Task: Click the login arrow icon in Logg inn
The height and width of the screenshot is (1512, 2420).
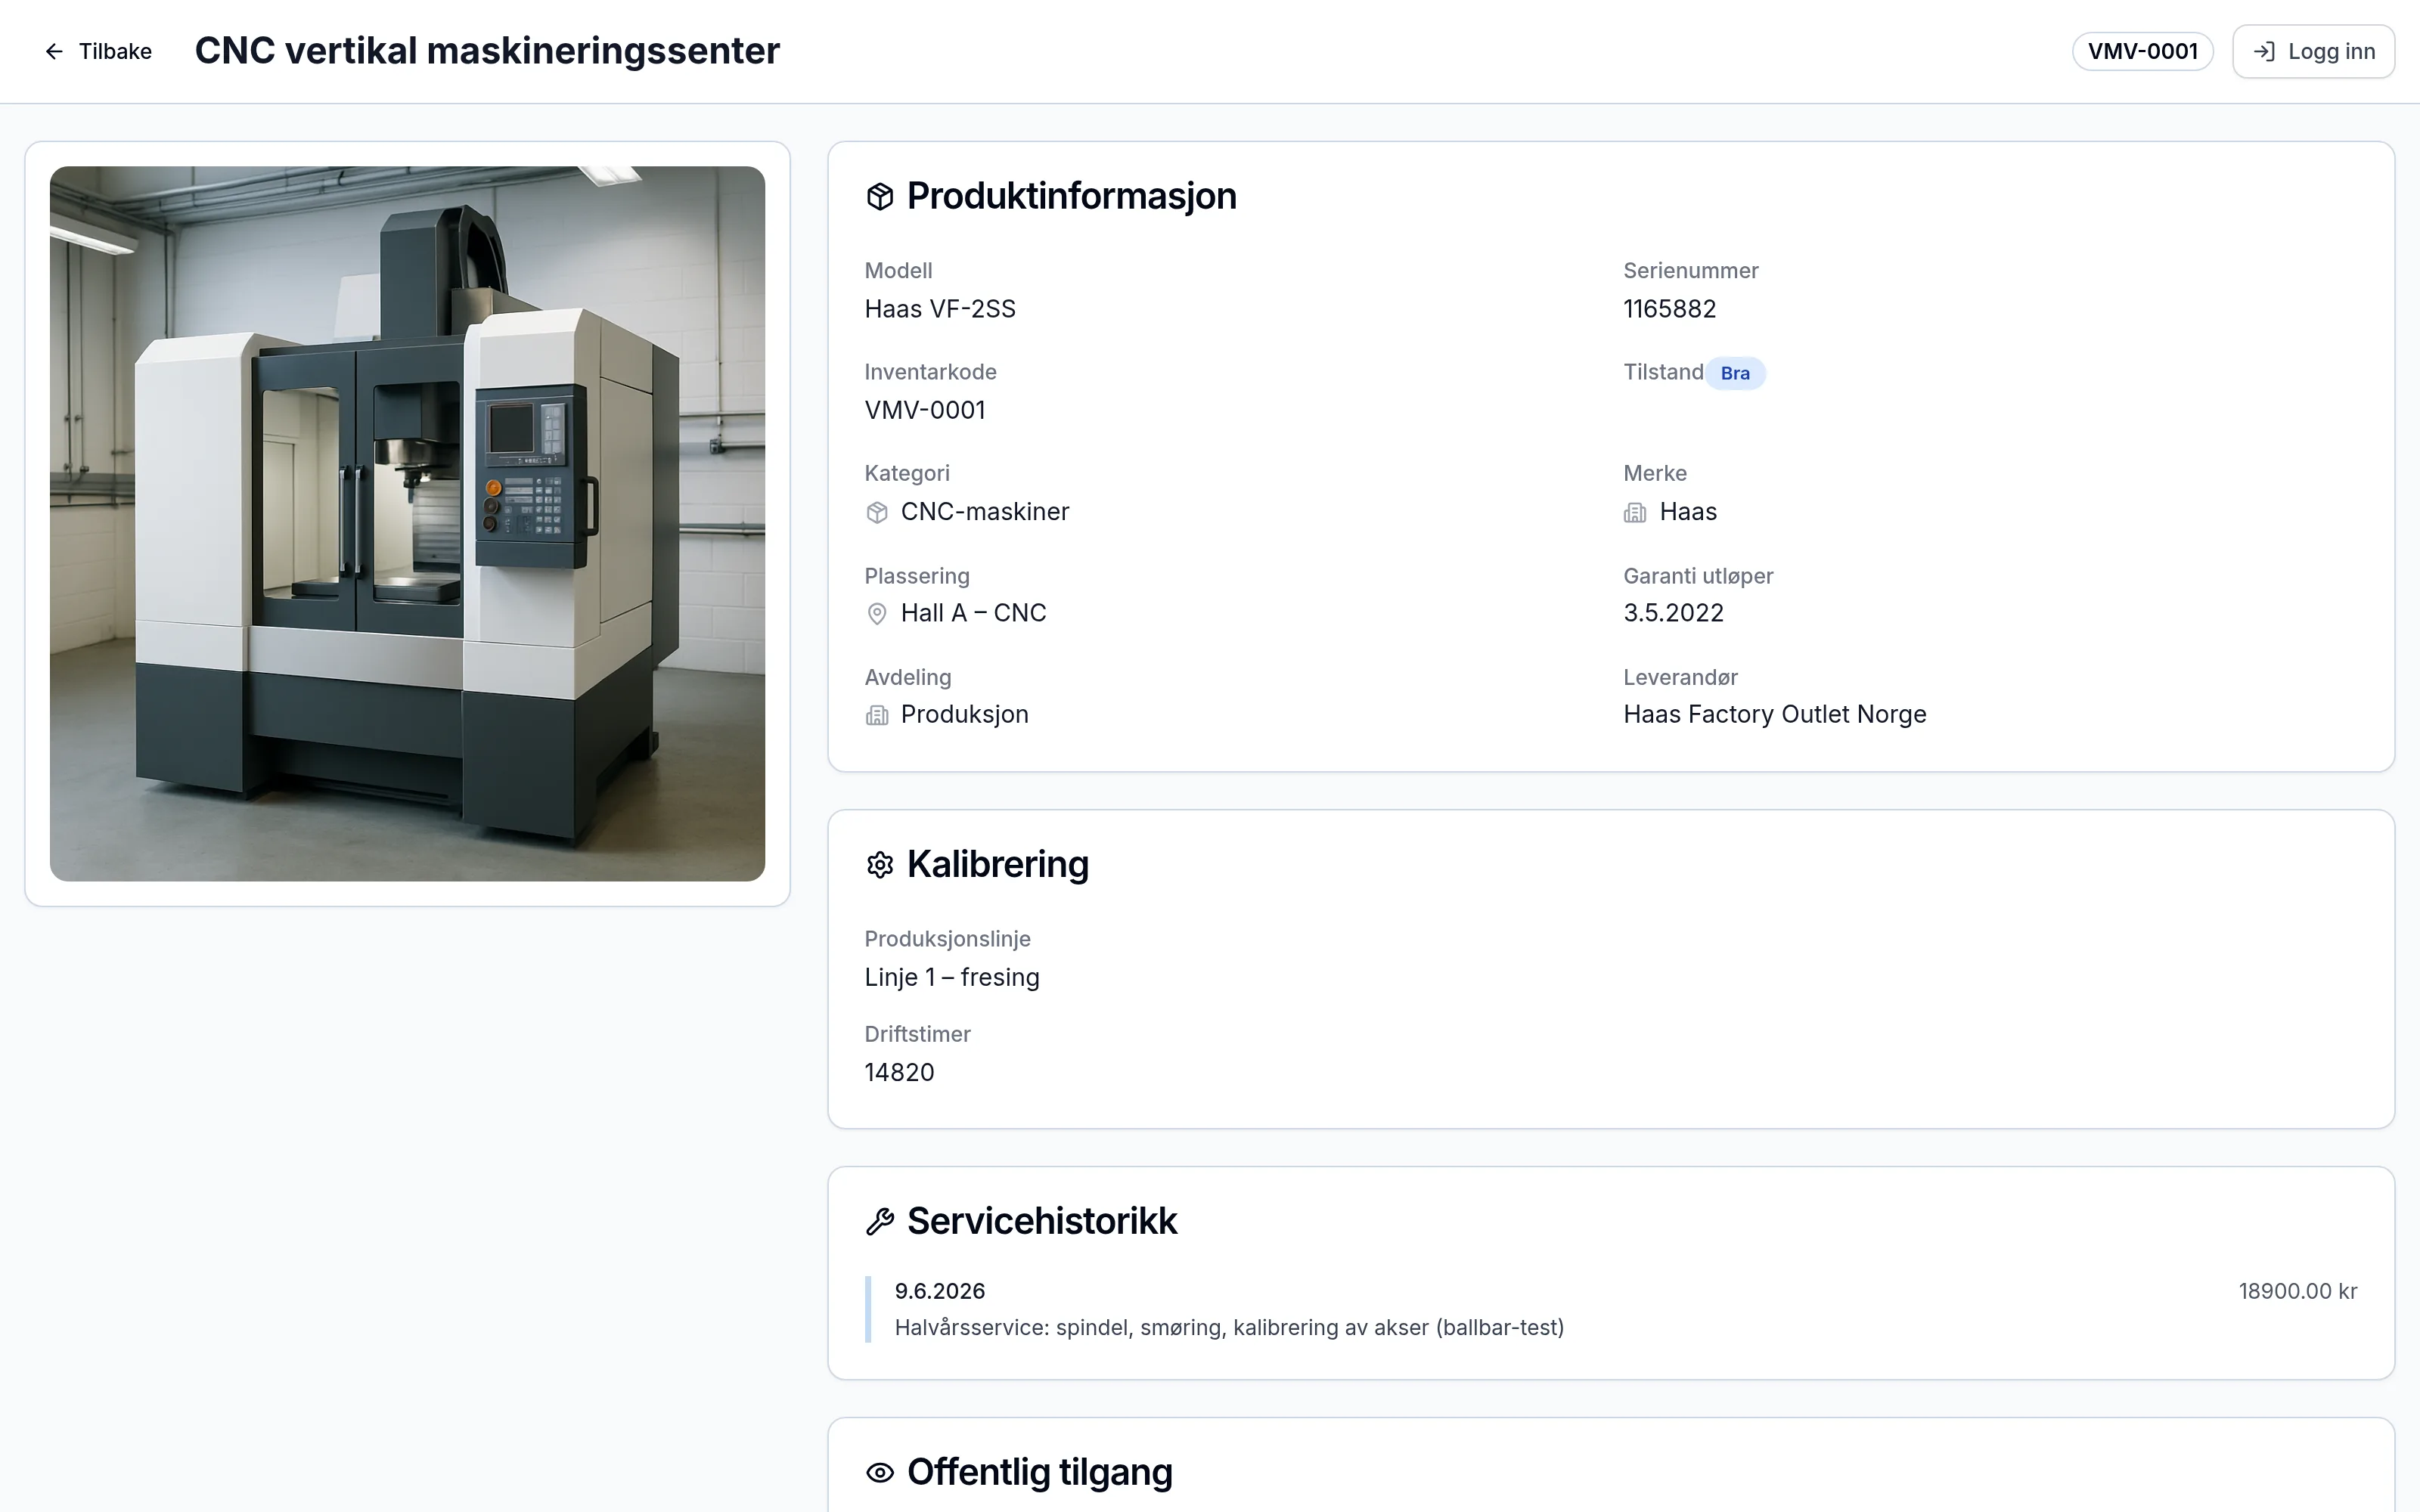Action: [x=2264, y=51]
